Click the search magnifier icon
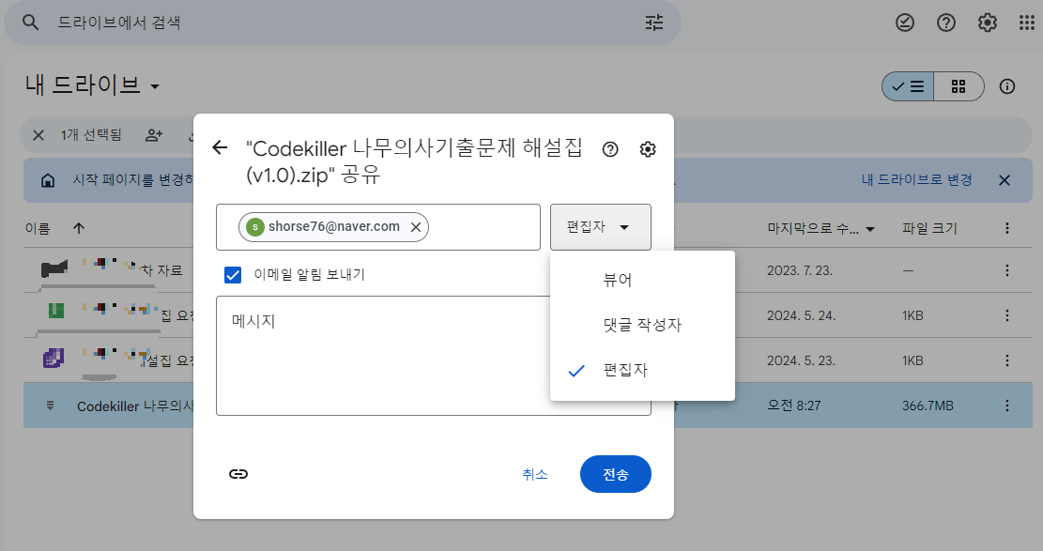 click(x=31, y=23)
